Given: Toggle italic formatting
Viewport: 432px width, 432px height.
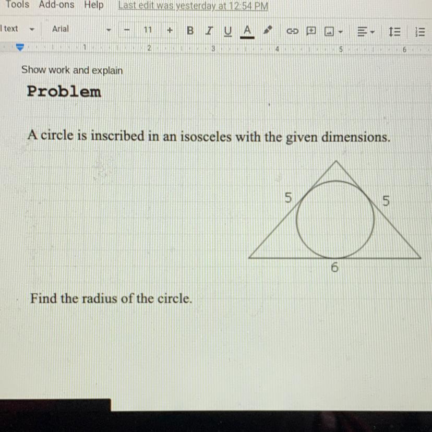Looking at the screenshot, I should pos(209,31).
